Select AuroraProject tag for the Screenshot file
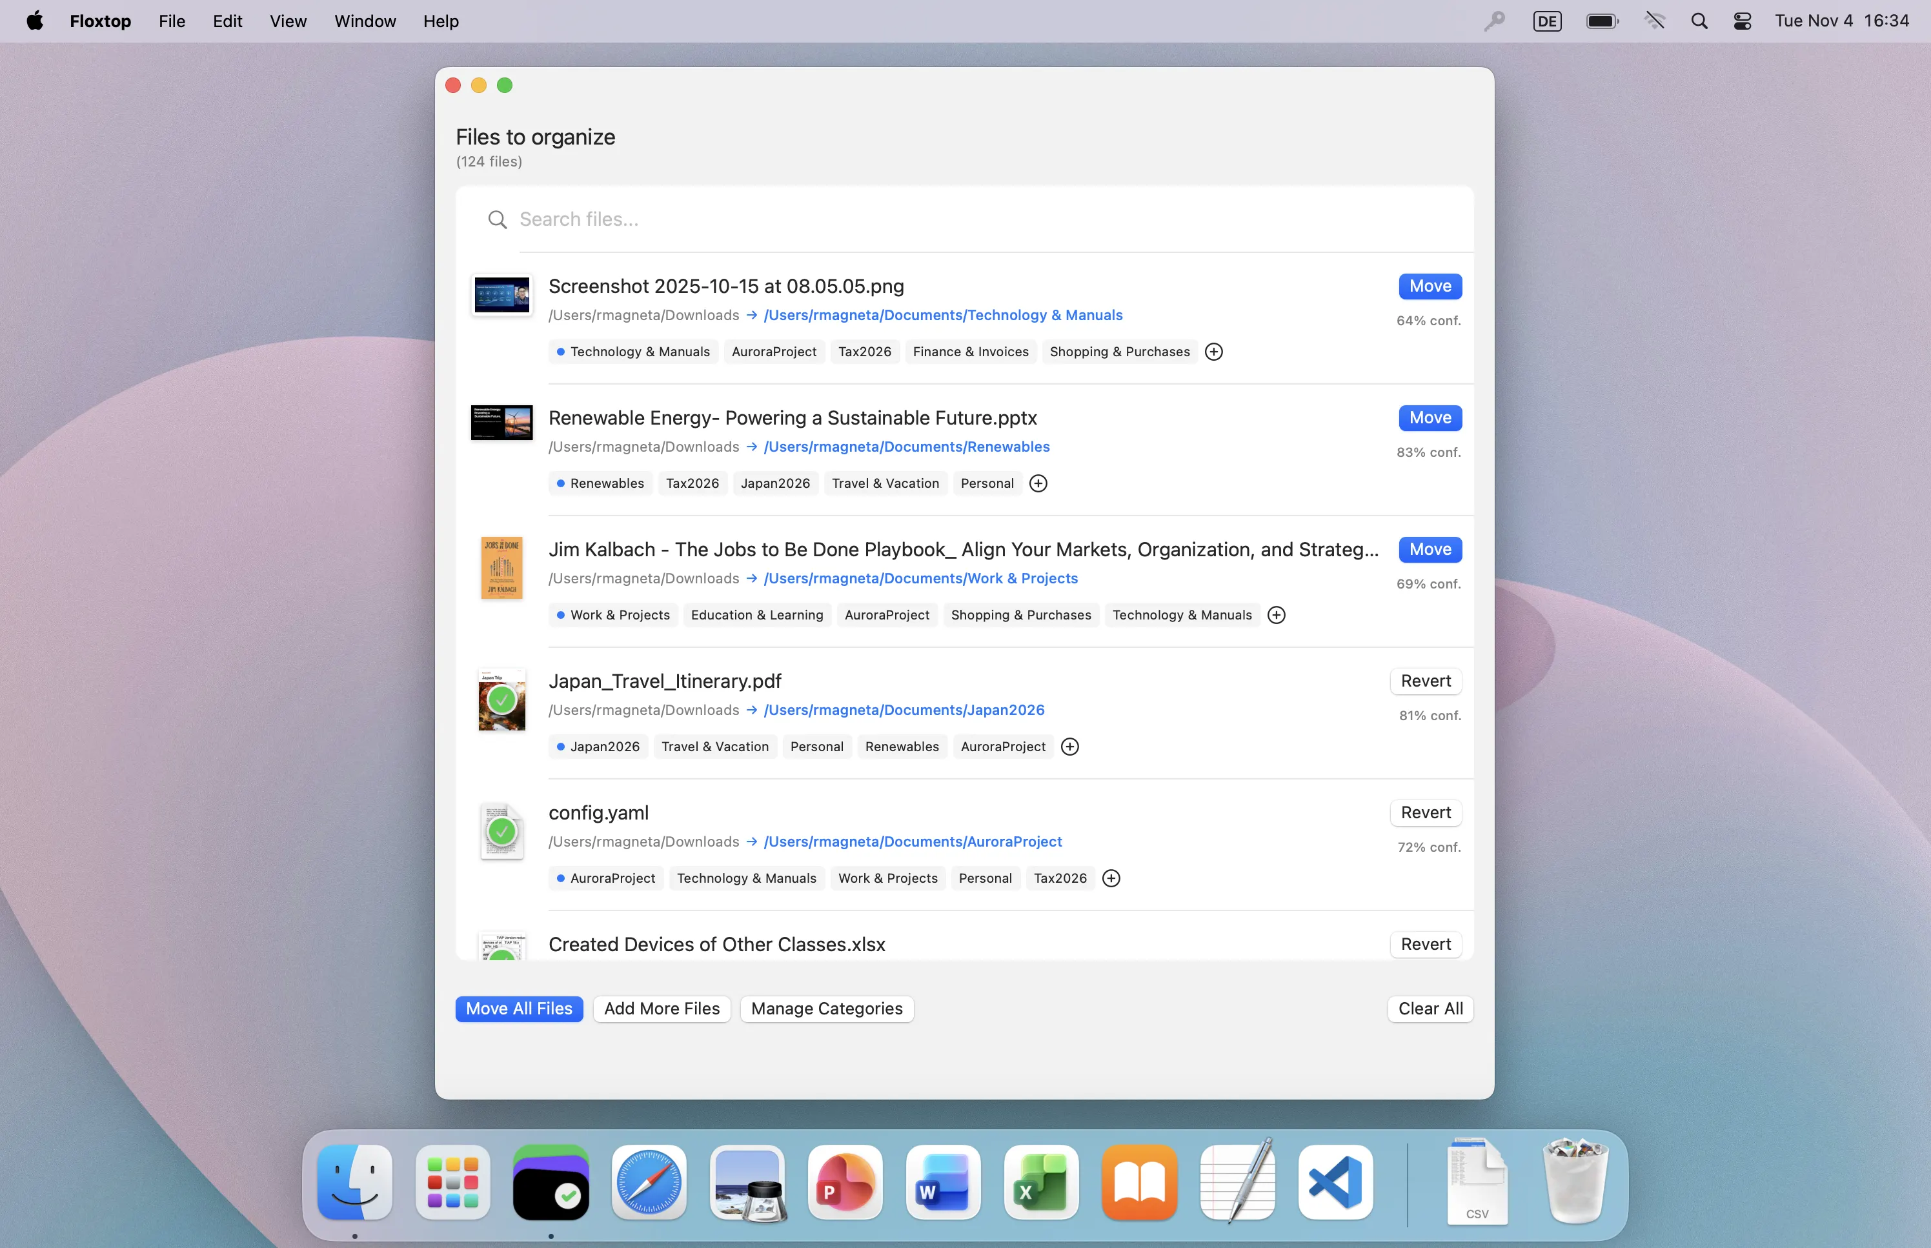The width and height of the screenshot is (1931, 1248). click(x=774, y=352)
